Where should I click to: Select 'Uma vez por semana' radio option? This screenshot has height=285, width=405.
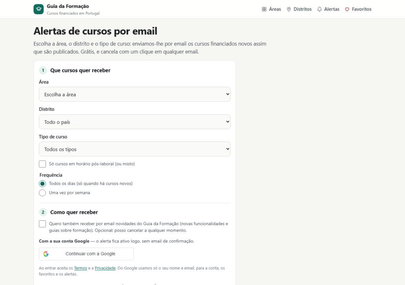coord(42,193)
